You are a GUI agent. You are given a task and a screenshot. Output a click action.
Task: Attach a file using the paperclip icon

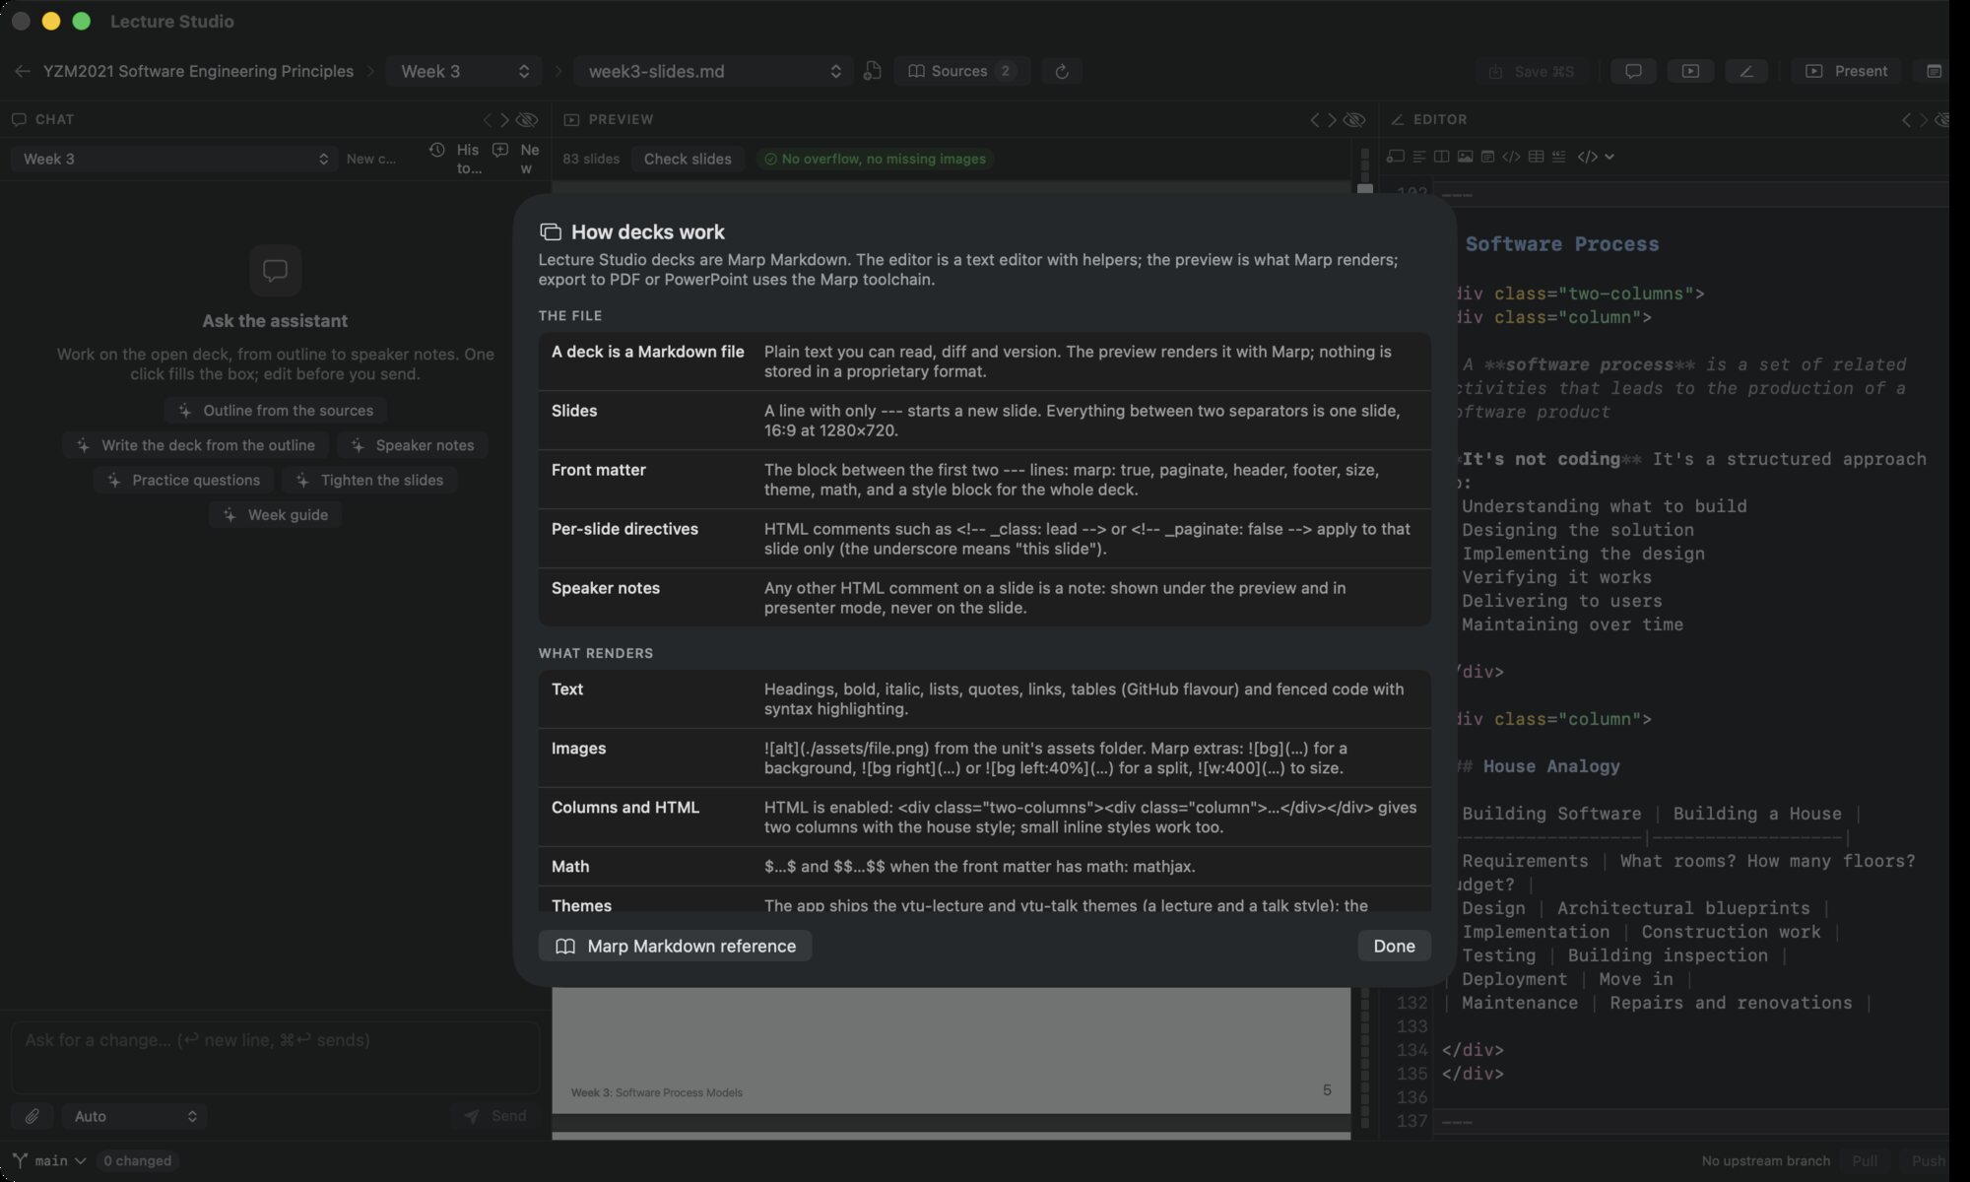[x=32, y=1116]
